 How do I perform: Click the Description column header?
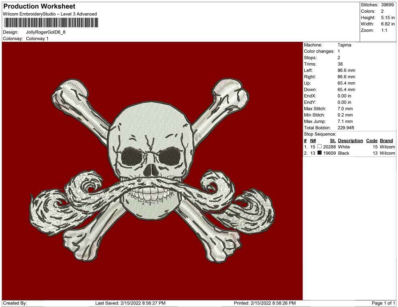pyautogui.click(x=350, y=141)
